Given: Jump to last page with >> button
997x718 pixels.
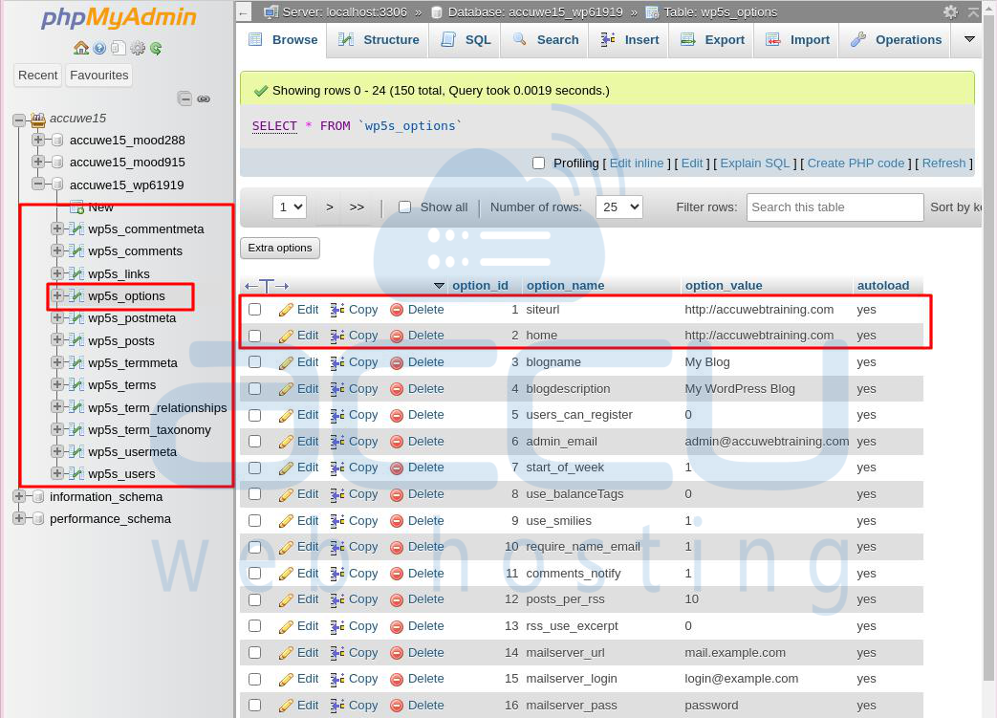Looking at the screenshot, I should pyautogui.click(x=357, y=207).
